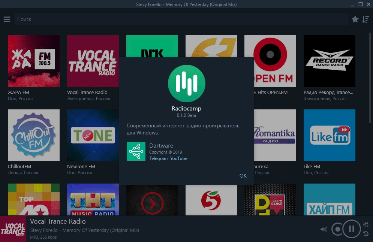Image resolution: width=373 pixels, height=242 pixels.
Task: Click the Dartware company logo
Action: point(136,151)
